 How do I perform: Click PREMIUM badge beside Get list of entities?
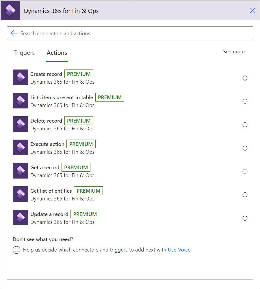[88, 191]
